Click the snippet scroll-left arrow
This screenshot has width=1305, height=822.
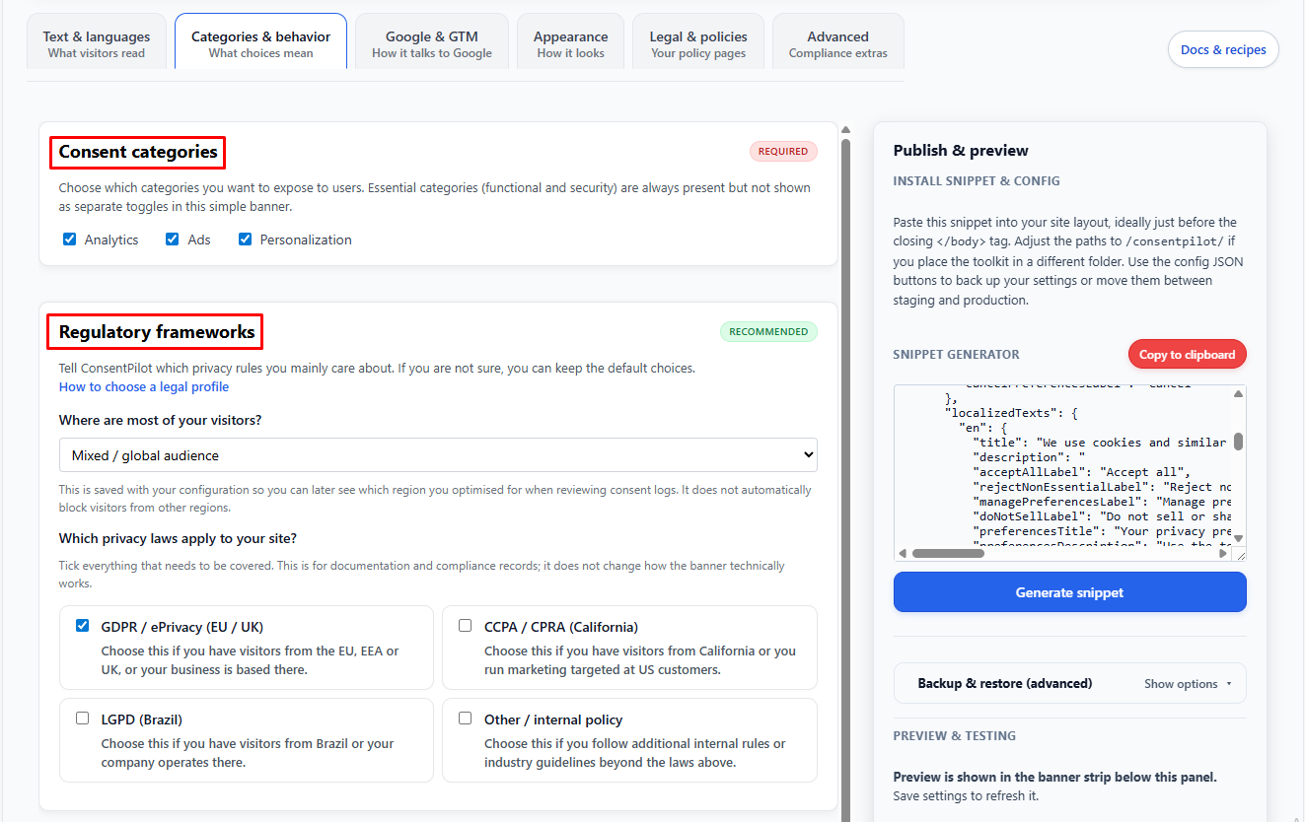click(903, 553)
